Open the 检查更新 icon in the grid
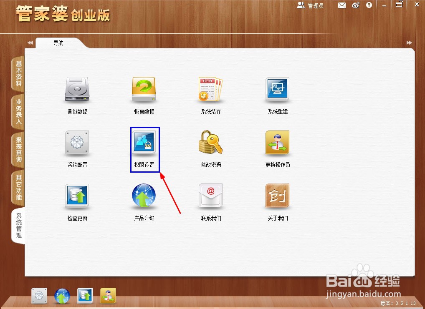The width and height of the screenshot is (425, 309). tap(77, 196)
